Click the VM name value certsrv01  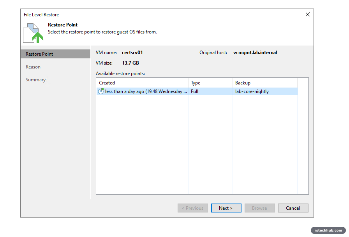(132, 53)
